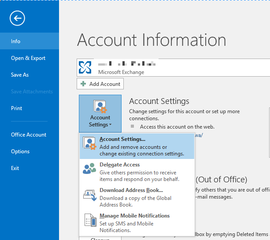Image resolution: width=270 pixels, height=240 pixels.
Task: Click the Delegate Access people icon
Action: pos(89,168)
